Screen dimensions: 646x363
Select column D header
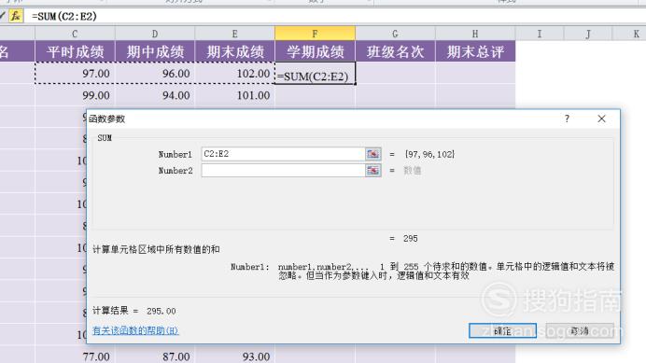pos(155,34)
